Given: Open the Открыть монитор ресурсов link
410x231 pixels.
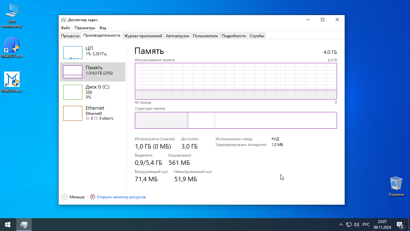Looking at the screenshot, I should [x=121, y=197].
